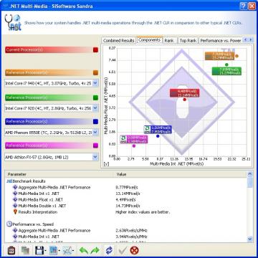Click the floppy disk save icon
Screen dimensions: 258x258
pyautogui.click(x=39, y=250)
